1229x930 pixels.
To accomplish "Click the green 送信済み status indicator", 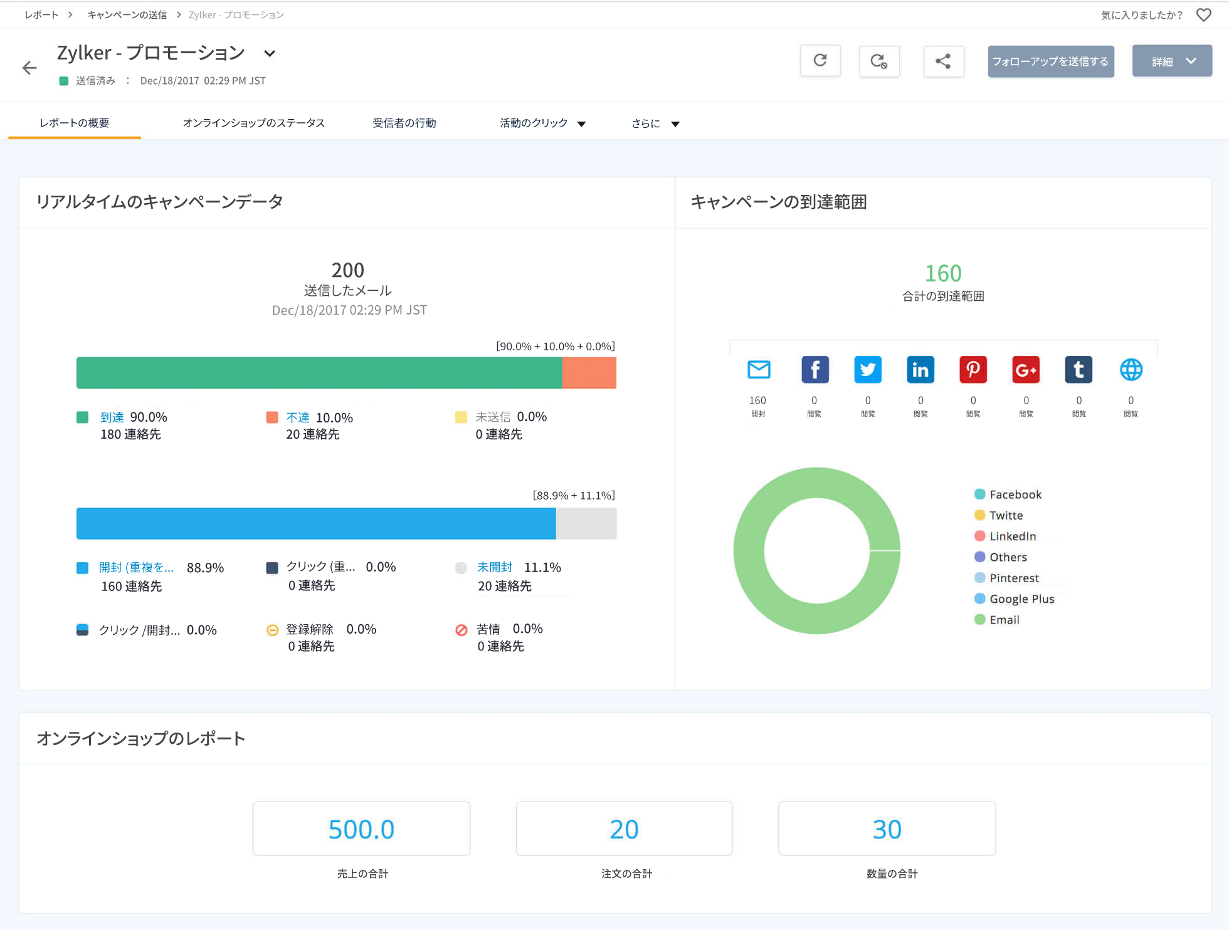I will pyautogui.click(x=63, y=81).
